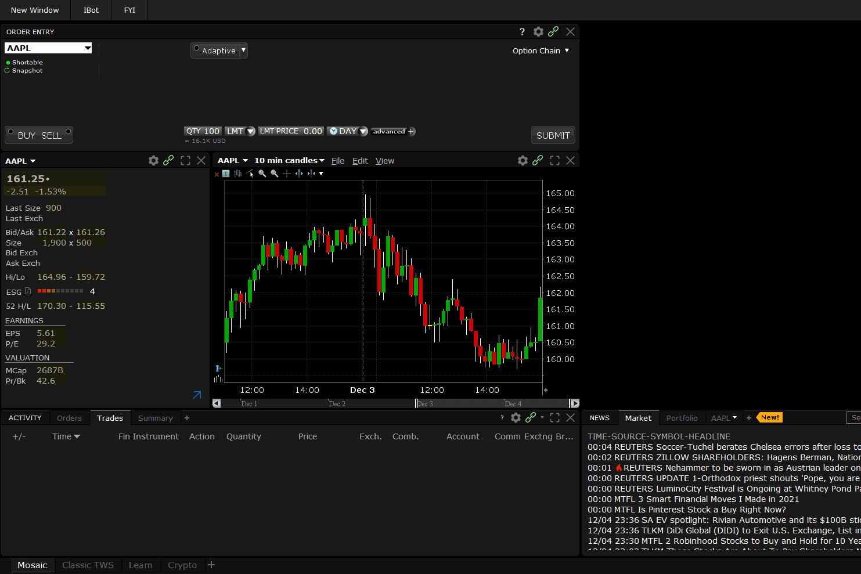The height and width of the screenshot is (574, 861).
Task: Select the trendline drawing tool
Action: click(x=250, y=174)
